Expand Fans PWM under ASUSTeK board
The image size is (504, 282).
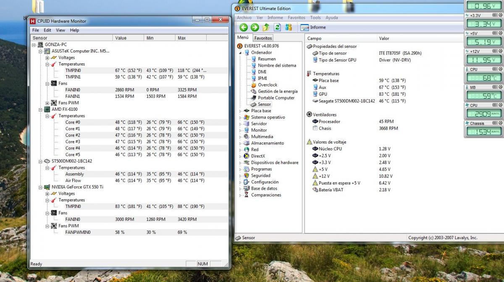click(47, 103)
